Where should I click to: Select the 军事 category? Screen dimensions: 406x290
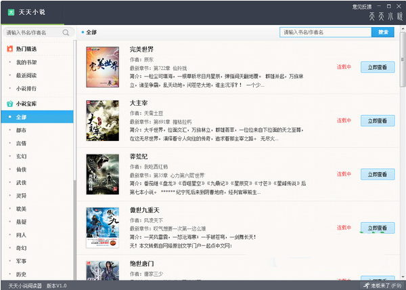click(x=21, y=261)
